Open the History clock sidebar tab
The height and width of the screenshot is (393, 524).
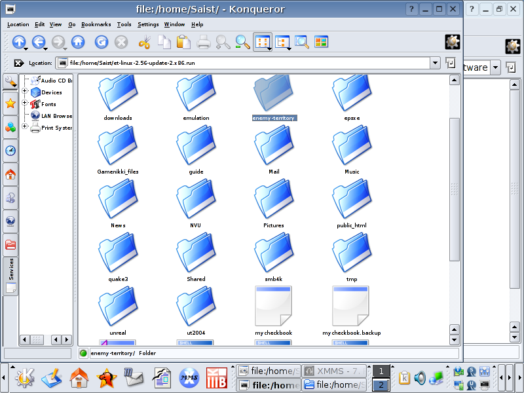(10, 151)
